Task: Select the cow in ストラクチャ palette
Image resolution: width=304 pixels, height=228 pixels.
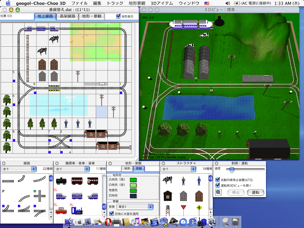Action: pos(168,180)
